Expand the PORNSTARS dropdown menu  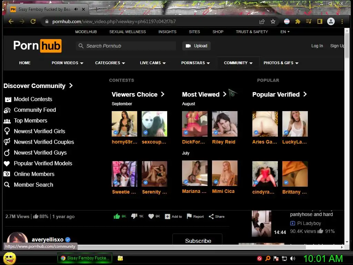point(196,63)
